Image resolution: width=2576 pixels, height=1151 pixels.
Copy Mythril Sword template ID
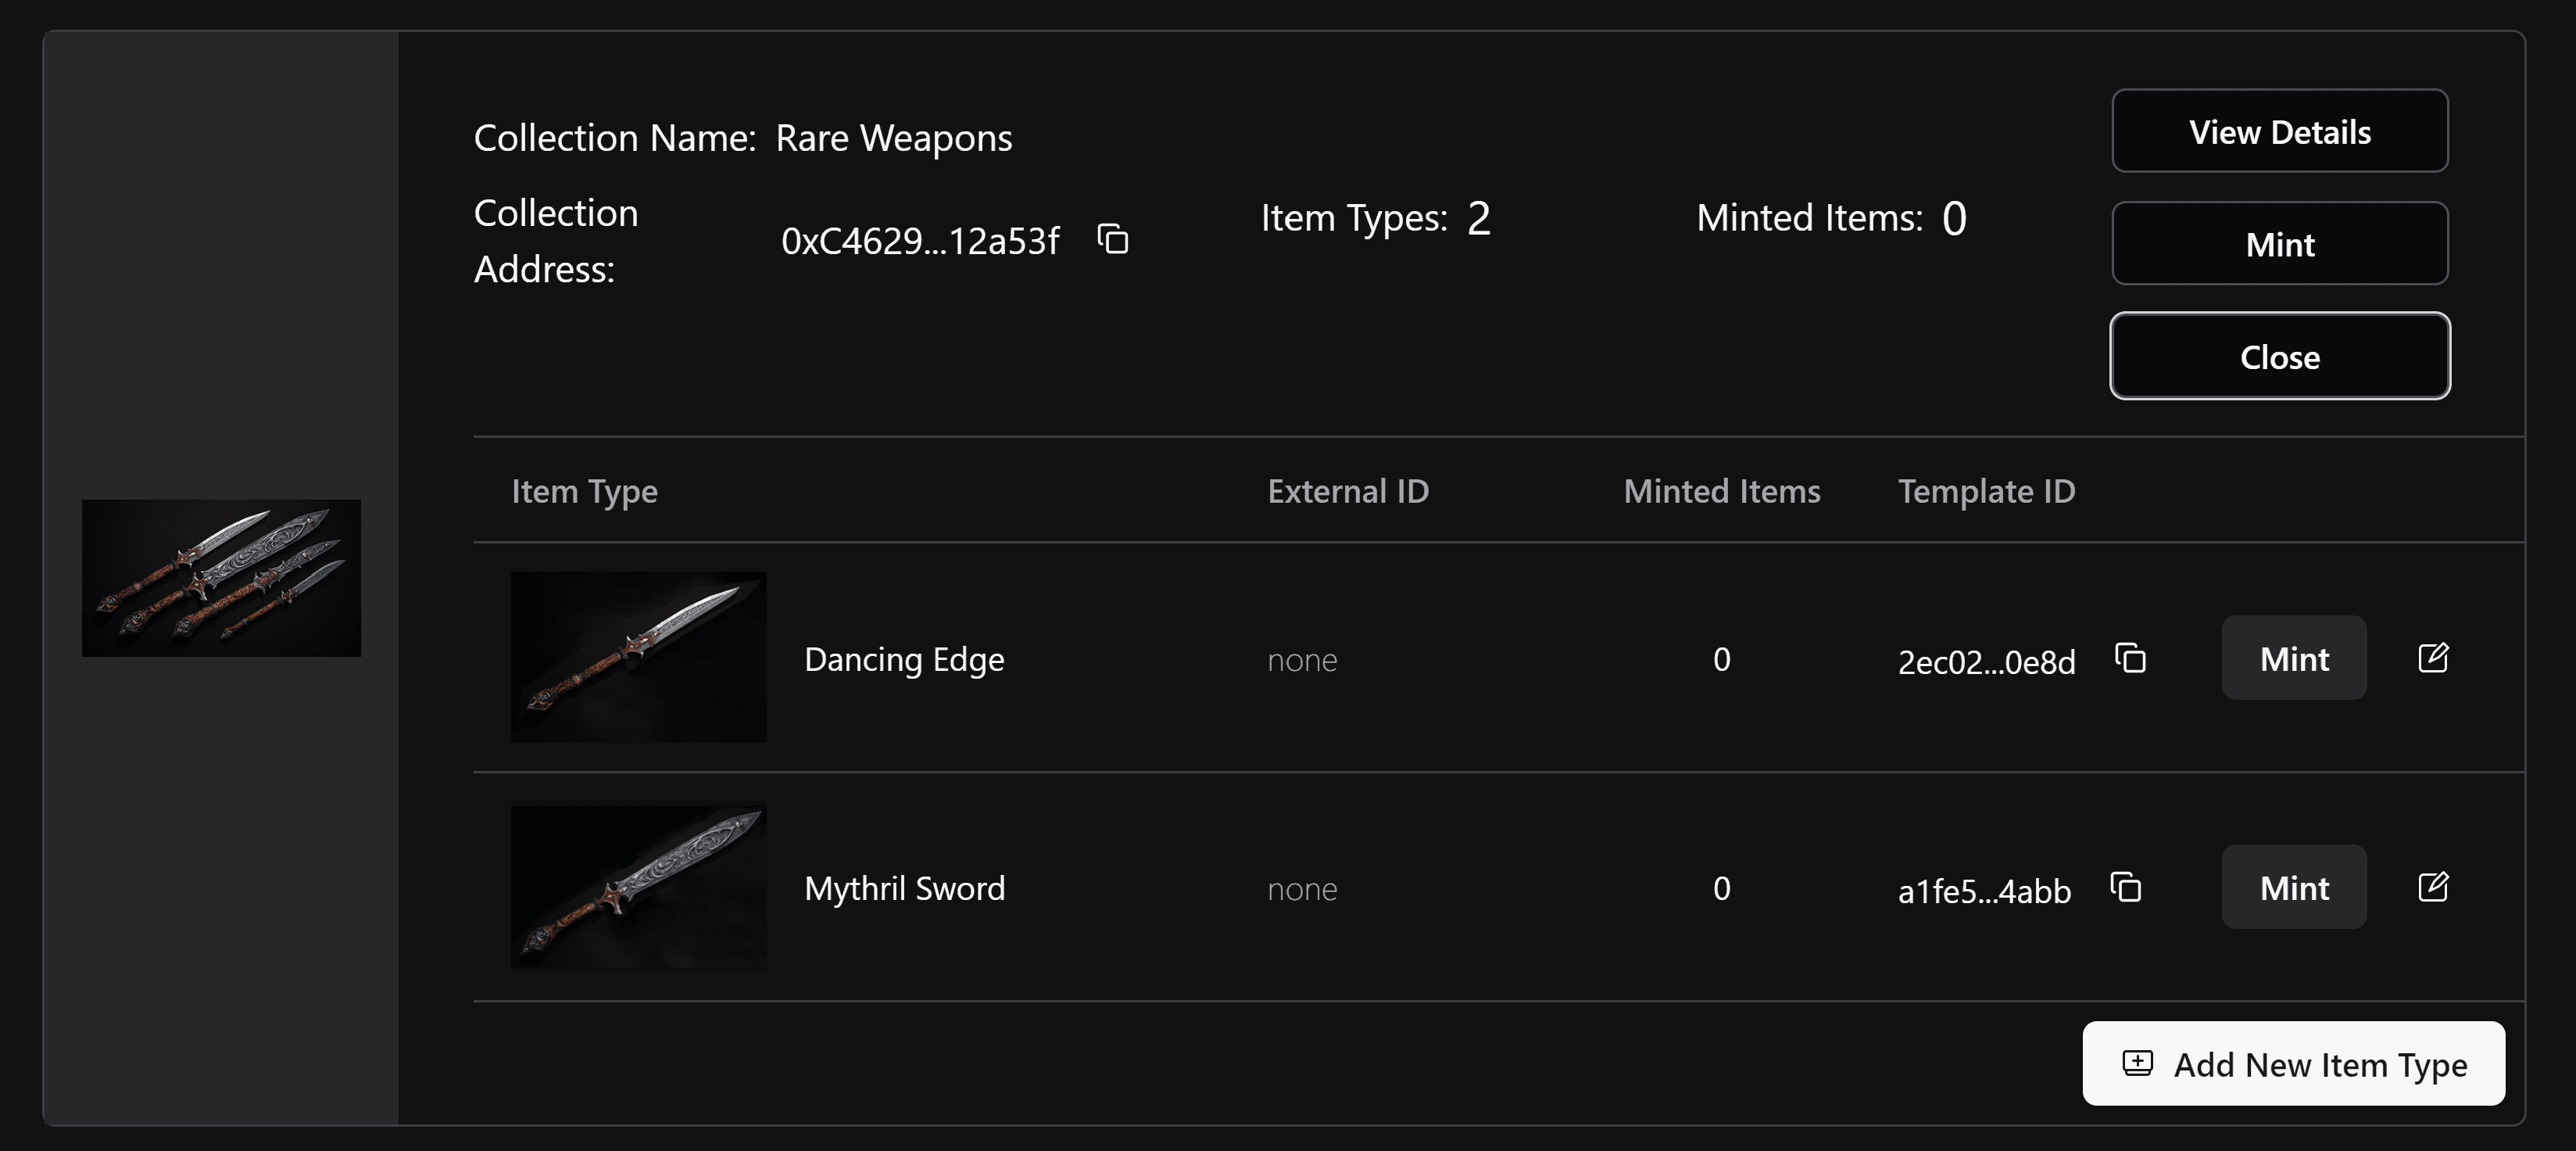(2125, 887)
